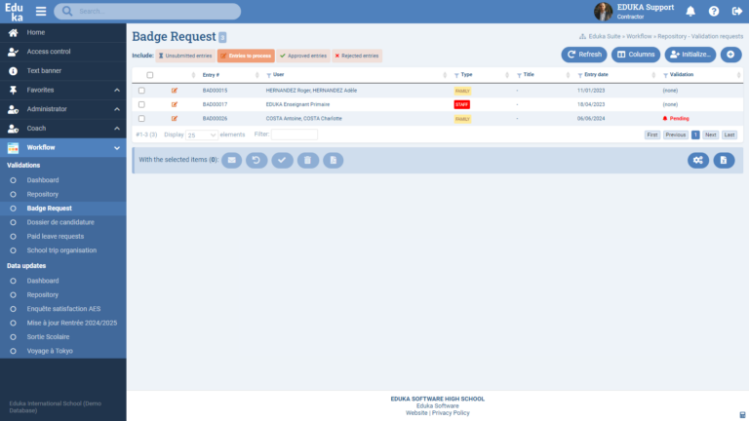Tick the checkbox for row BAD00017

tap(141, 103)
